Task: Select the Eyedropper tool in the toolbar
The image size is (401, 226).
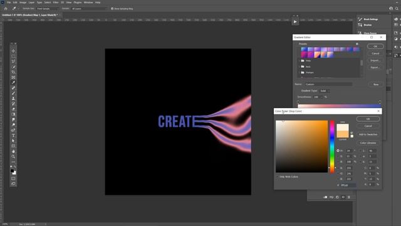Action: tap(13, 82)
